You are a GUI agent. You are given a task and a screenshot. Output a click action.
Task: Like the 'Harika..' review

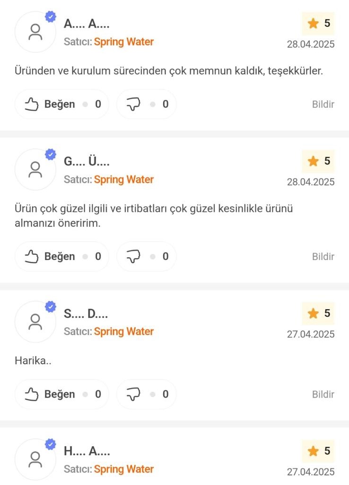[x=61, y=394]
